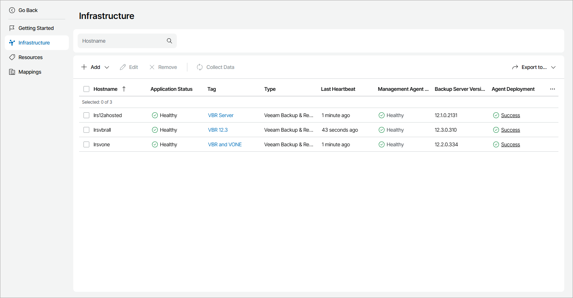Open the column options ellipsis
Screen dimensions: 573x298
point(553,89)
